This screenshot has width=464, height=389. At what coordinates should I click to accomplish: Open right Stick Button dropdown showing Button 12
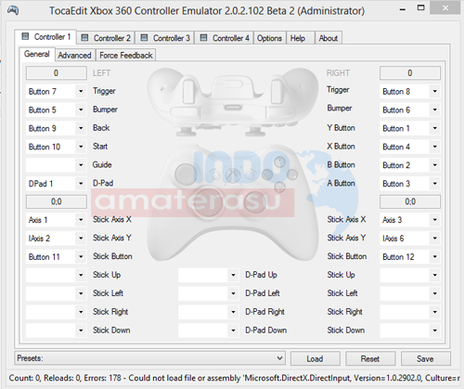click(x=410, y=256)
